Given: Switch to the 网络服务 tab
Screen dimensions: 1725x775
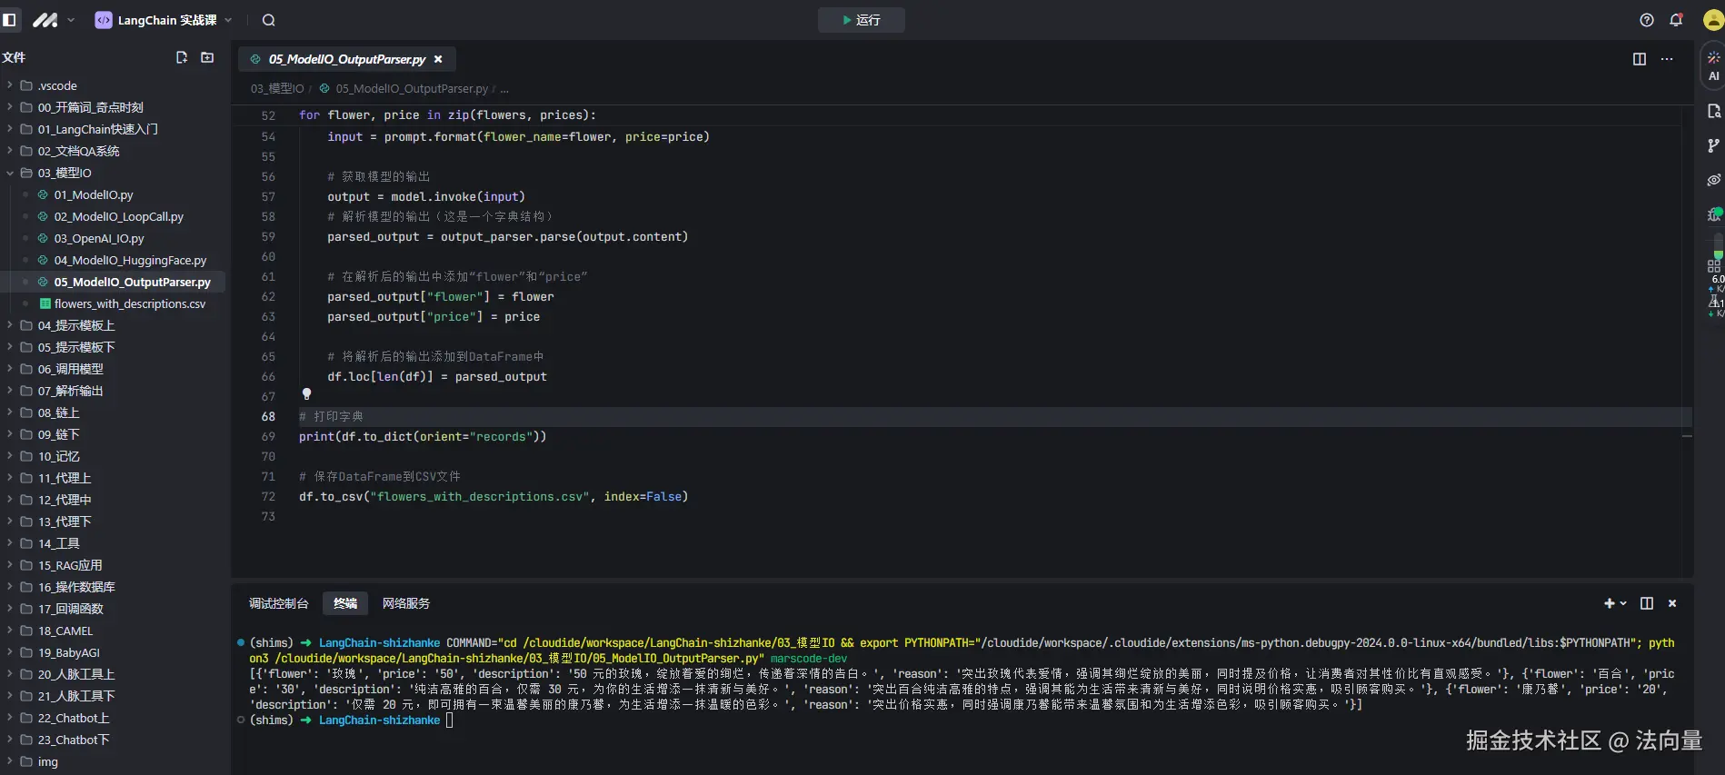Looking at the screenshot, I should pyautogui.click(x=405, y=603).
